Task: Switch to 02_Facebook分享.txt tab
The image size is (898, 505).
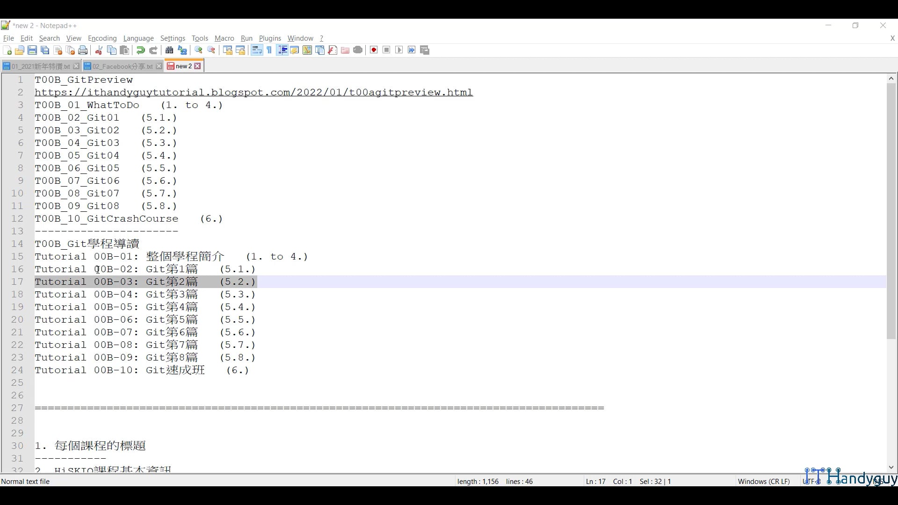Action: 122,66
